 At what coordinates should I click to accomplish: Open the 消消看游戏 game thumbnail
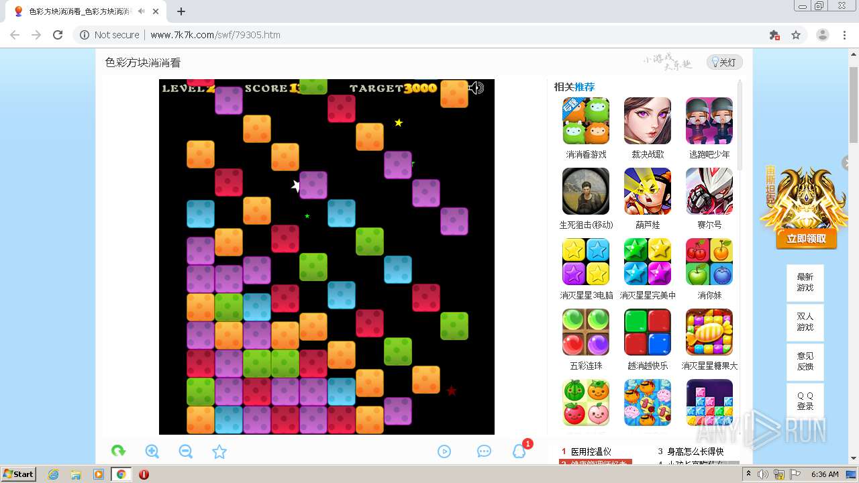586,121
